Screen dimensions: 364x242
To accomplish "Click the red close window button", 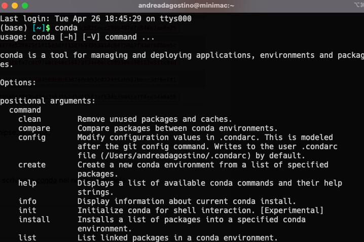I will pos(6,5).
